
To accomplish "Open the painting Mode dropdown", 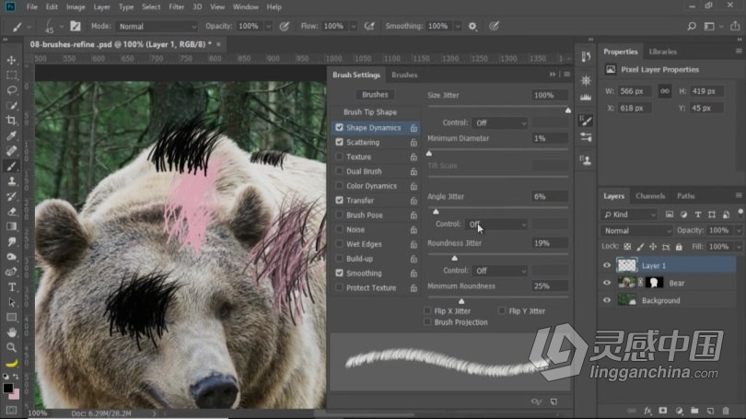I will point(157,26).
